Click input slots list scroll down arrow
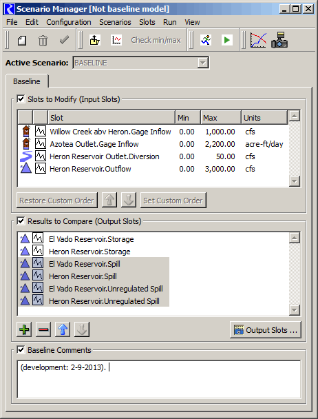 pos(294,181)
